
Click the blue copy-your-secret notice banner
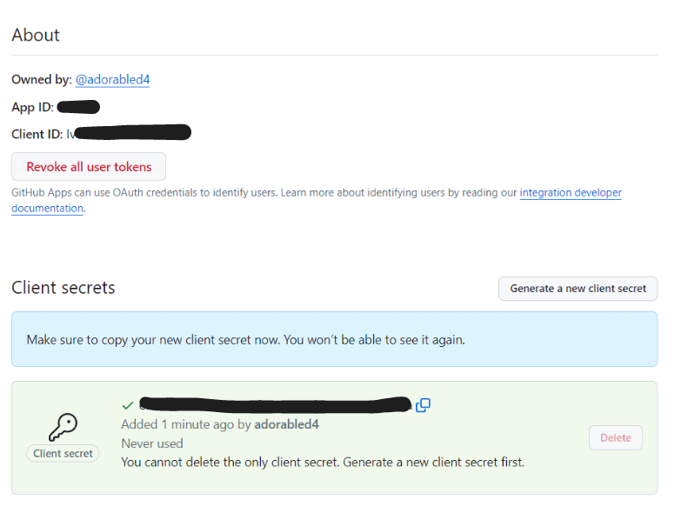coord(334,339)
